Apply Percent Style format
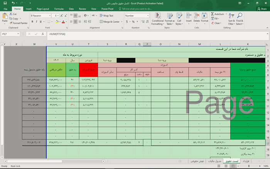270x169 pixels. coord(133,22)
